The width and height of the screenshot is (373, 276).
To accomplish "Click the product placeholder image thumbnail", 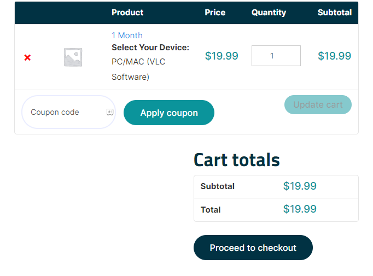I will (x=73, y=57).
